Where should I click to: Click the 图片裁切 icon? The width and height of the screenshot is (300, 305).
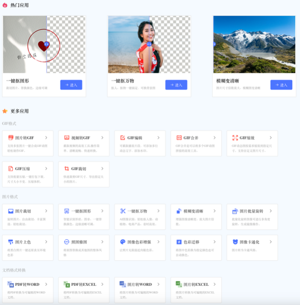pyautogui.click(x=11, y=211)
